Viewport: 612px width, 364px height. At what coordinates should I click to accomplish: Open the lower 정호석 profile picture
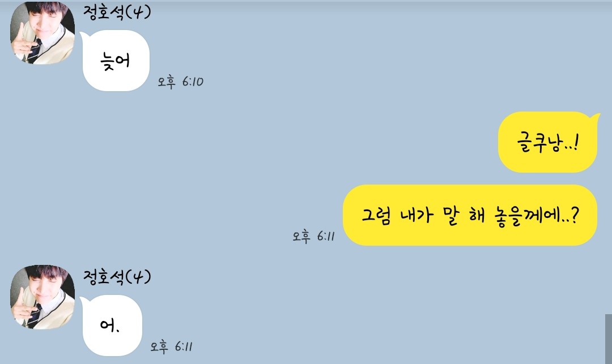42,297
